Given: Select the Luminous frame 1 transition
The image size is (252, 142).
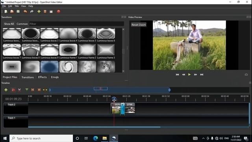Looking at the screenshot, I should [68, 51].
